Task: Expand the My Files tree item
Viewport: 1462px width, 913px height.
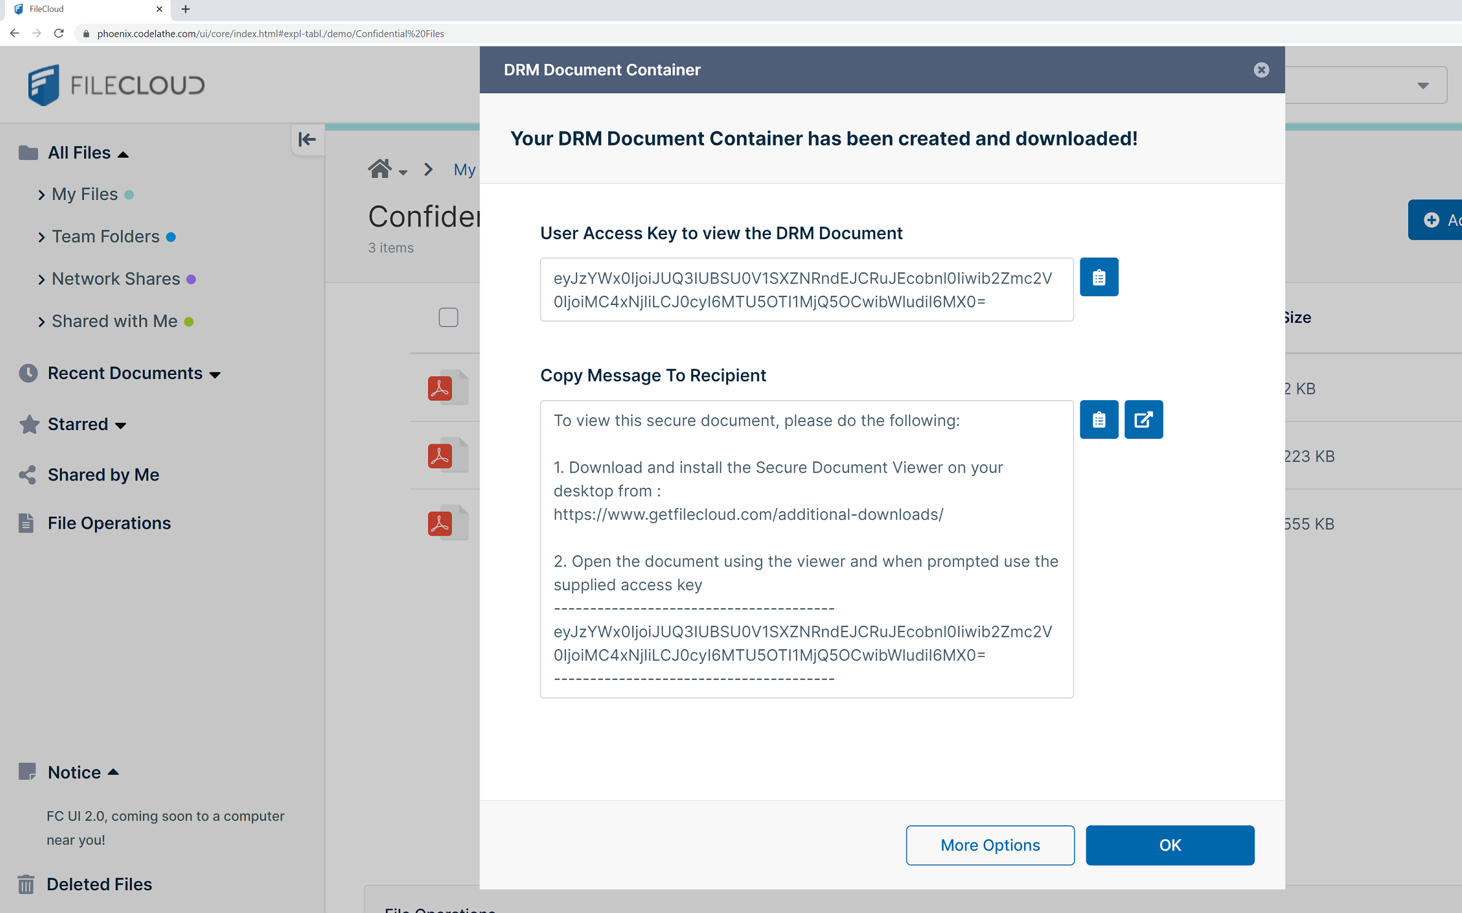Action: pos(41,193)
